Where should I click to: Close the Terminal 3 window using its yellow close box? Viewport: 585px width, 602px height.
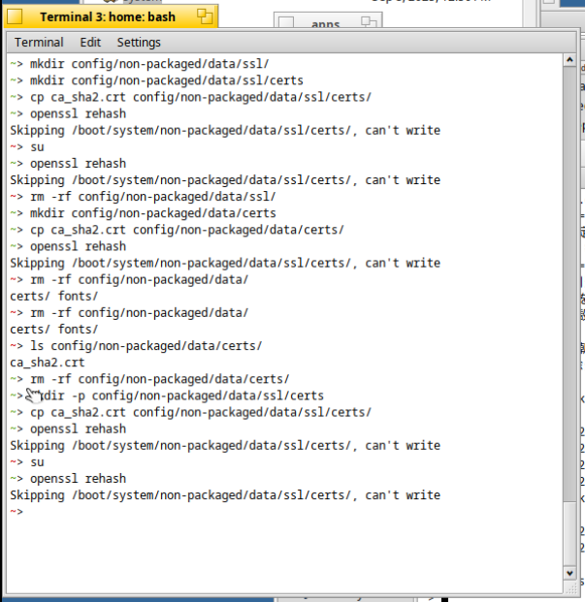16,16
